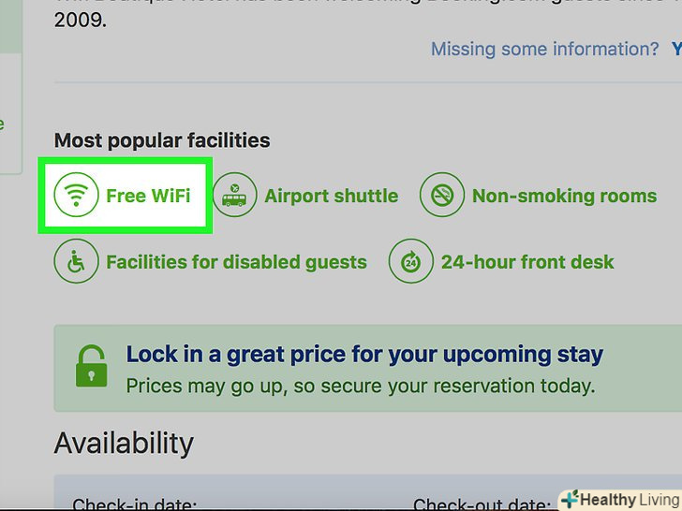Select the 24-hour front desk label
Screen dimensions: 682x511
[527, 262]
